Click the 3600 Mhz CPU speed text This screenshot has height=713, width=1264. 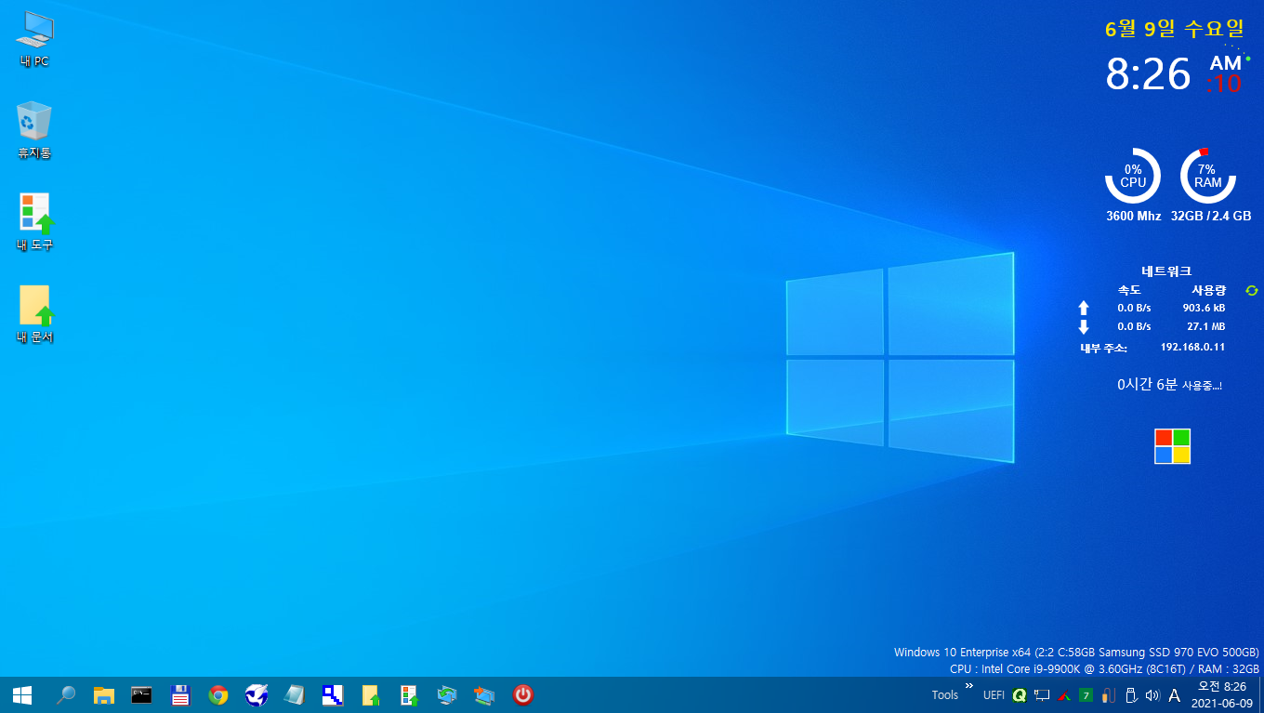1134,216
